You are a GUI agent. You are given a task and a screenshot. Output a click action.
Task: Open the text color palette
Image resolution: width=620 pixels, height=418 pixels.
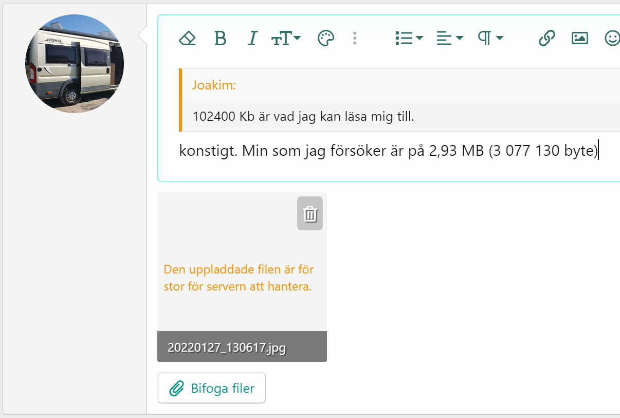(x=326, y=39)
